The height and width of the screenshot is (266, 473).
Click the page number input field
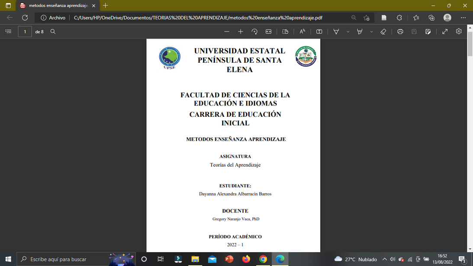(x=25, y=32)
